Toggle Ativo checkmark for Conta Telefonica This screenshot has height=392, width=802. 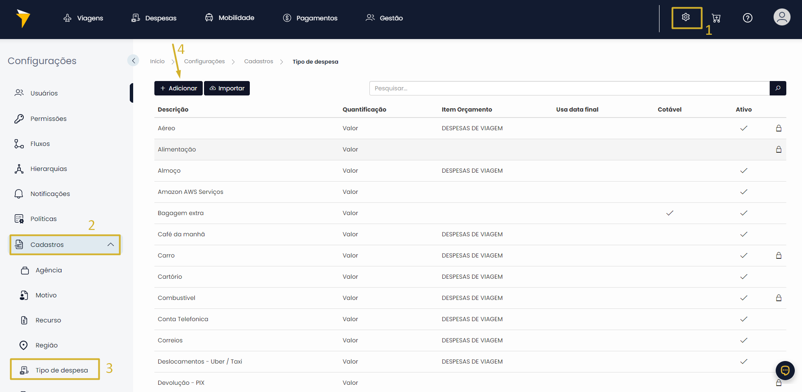744,319
